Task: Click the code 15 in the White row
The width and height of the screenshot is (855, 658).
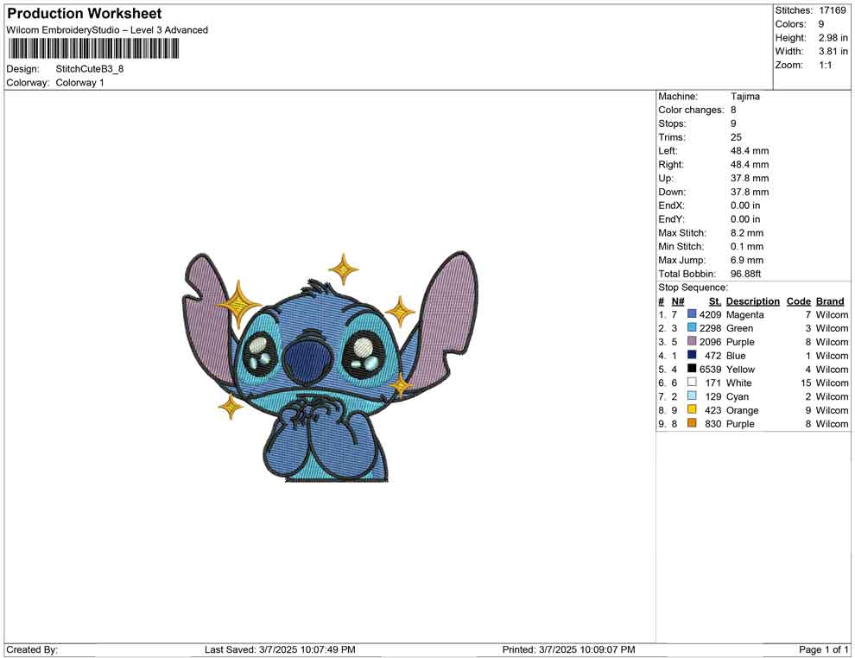Action: point(806,383)
